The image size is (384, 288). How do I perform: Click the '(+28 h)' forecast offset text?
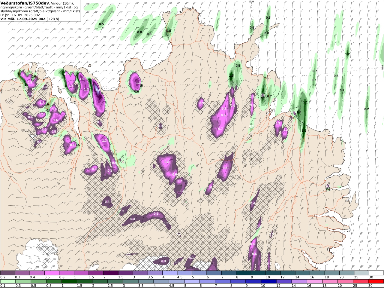(x=53, y=19)
